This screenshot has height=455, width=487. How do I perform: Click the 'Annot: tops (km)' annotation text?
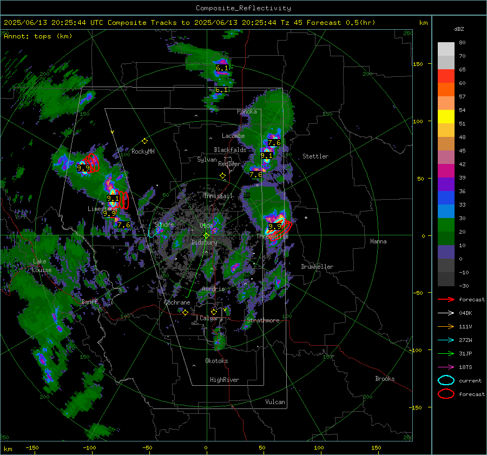(38, 36)
